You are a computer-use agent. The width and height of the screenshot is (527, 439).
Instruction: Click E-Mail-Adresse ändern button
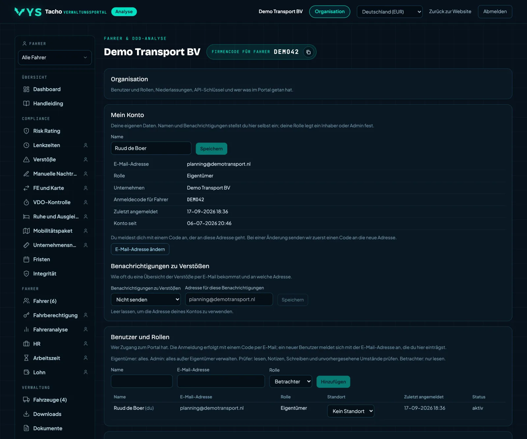140,249
